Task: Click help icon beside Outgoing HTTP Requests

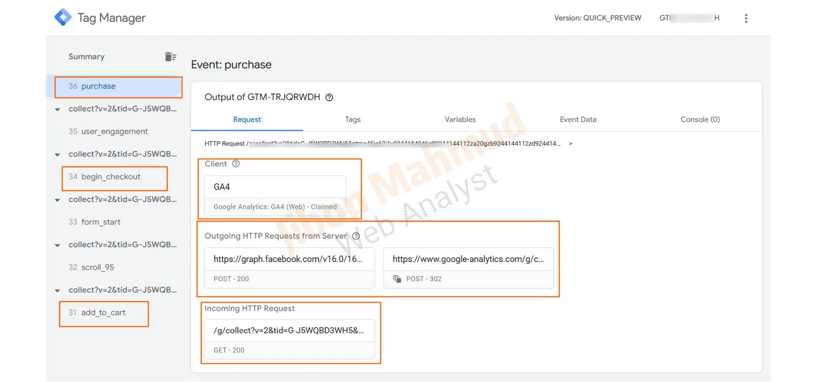Action: pos(356,236)
